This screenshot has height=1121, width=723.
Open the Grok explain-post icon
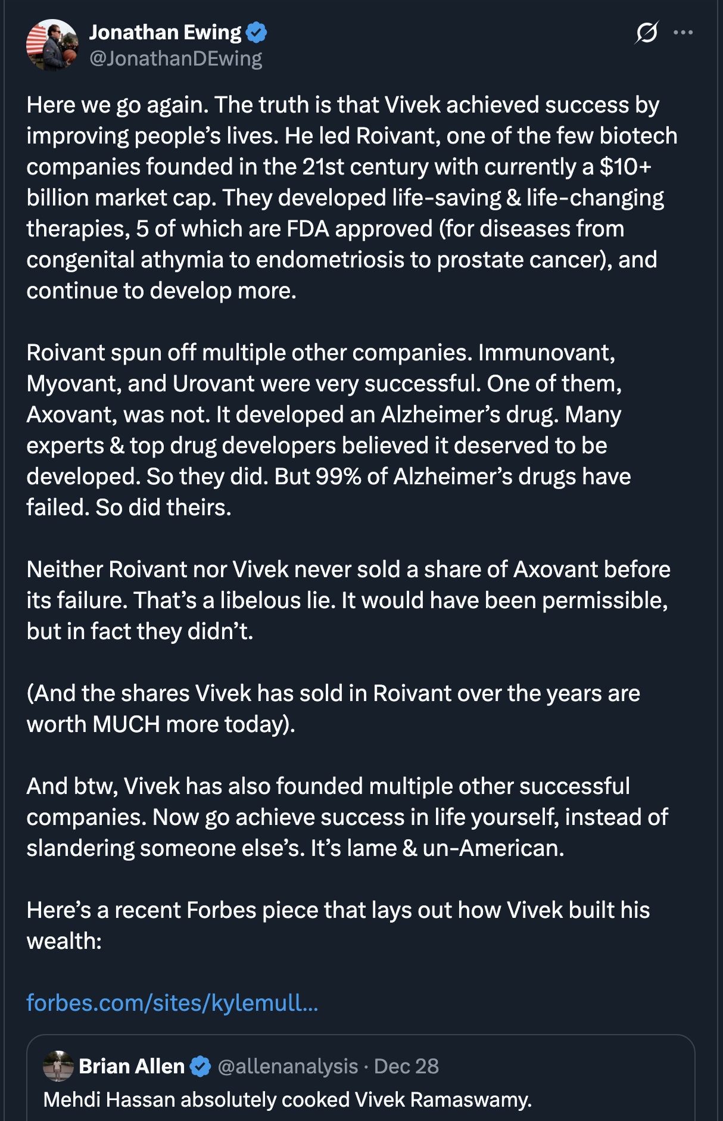[x=646, y=32]
